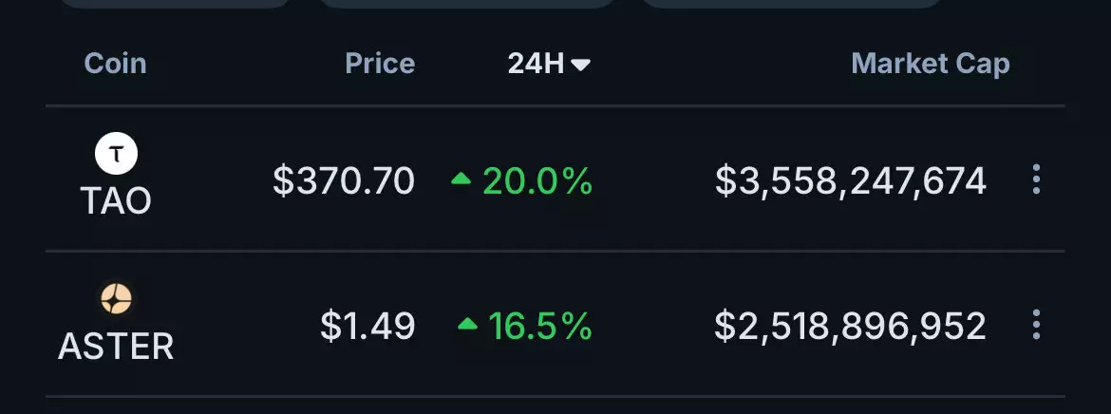Open the three-dot menu for TAO
Image resolution: width=1111 pixels, height=414 pixels.
tap(1036, 179)
